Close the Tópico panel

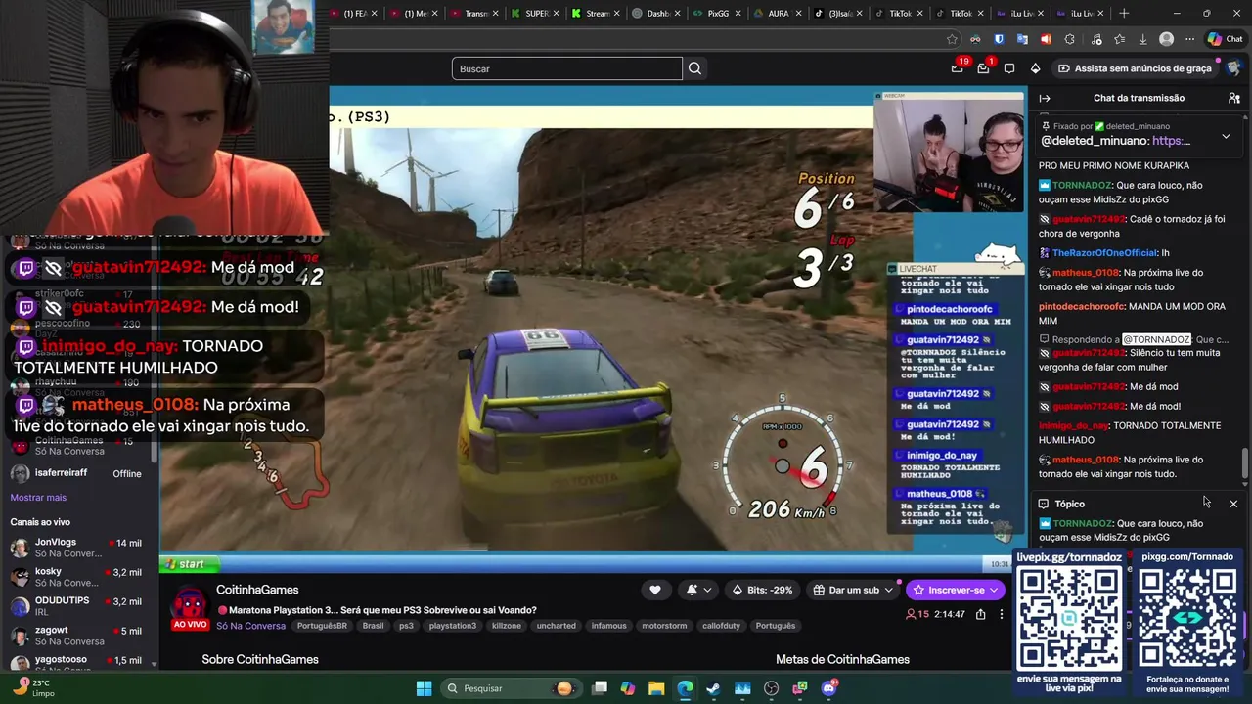click(x=1233, y=504)
